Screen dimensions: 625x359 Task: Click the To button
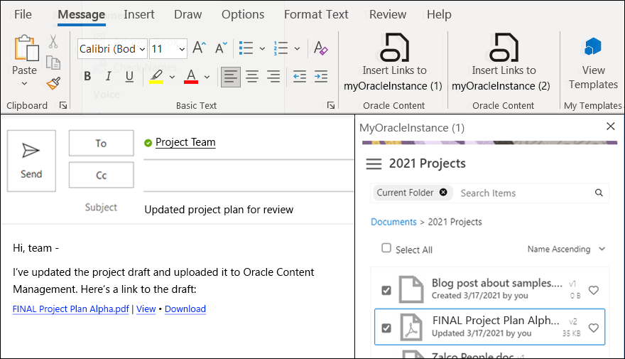point(102,143)
